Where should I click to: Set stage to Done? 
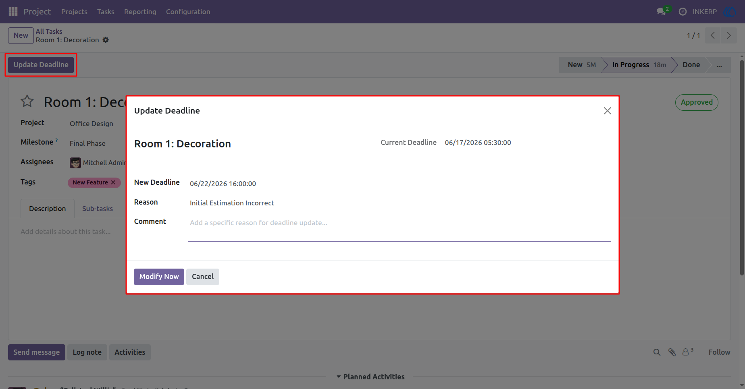[691, 65]
